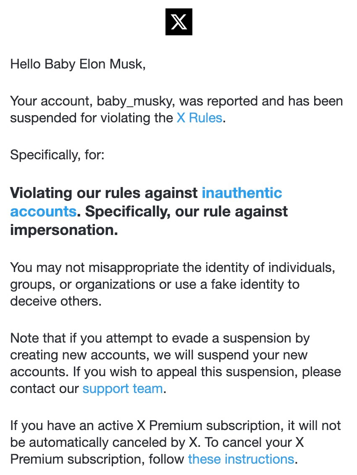Open the "X Rules" link
357x475 pixels.
click(x=199, y=118)
